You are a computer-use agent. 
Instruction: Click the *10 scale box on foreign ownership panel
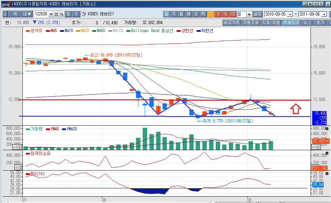point(18,168)
